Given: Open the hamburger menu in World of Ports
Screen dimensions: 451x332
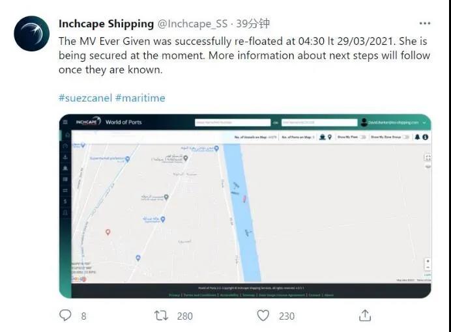Looking at the screenshot, I should pos(65,122).
